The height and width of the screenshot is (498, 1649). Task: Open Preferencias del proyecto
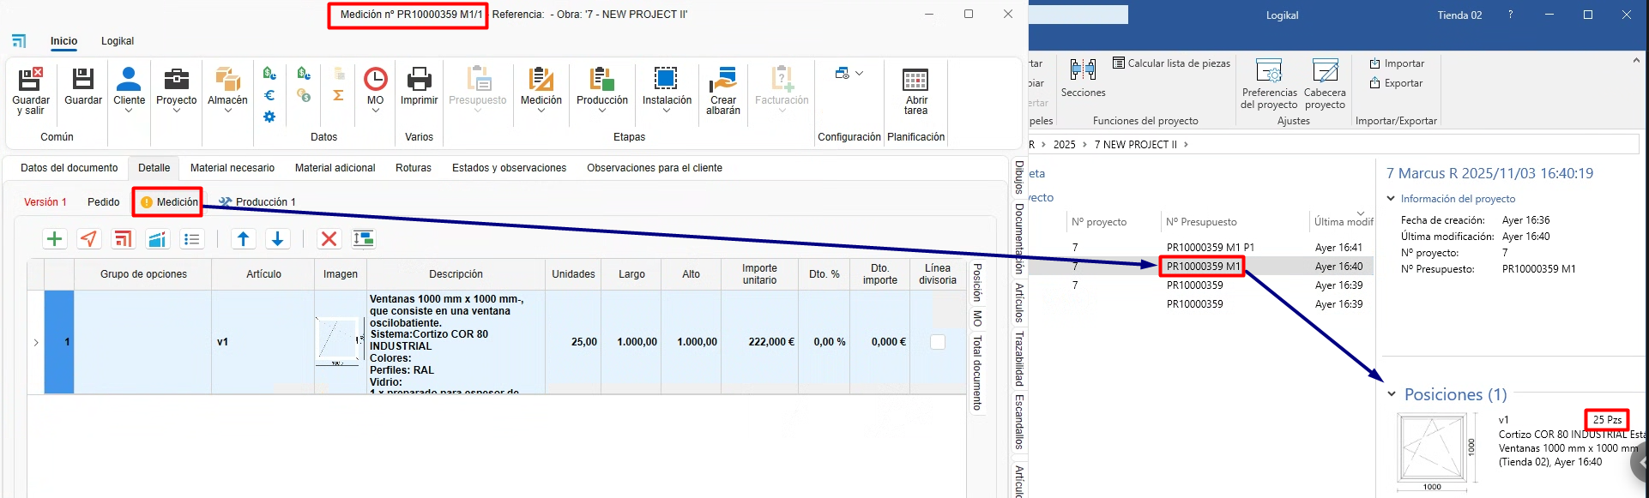[1268, 83]
